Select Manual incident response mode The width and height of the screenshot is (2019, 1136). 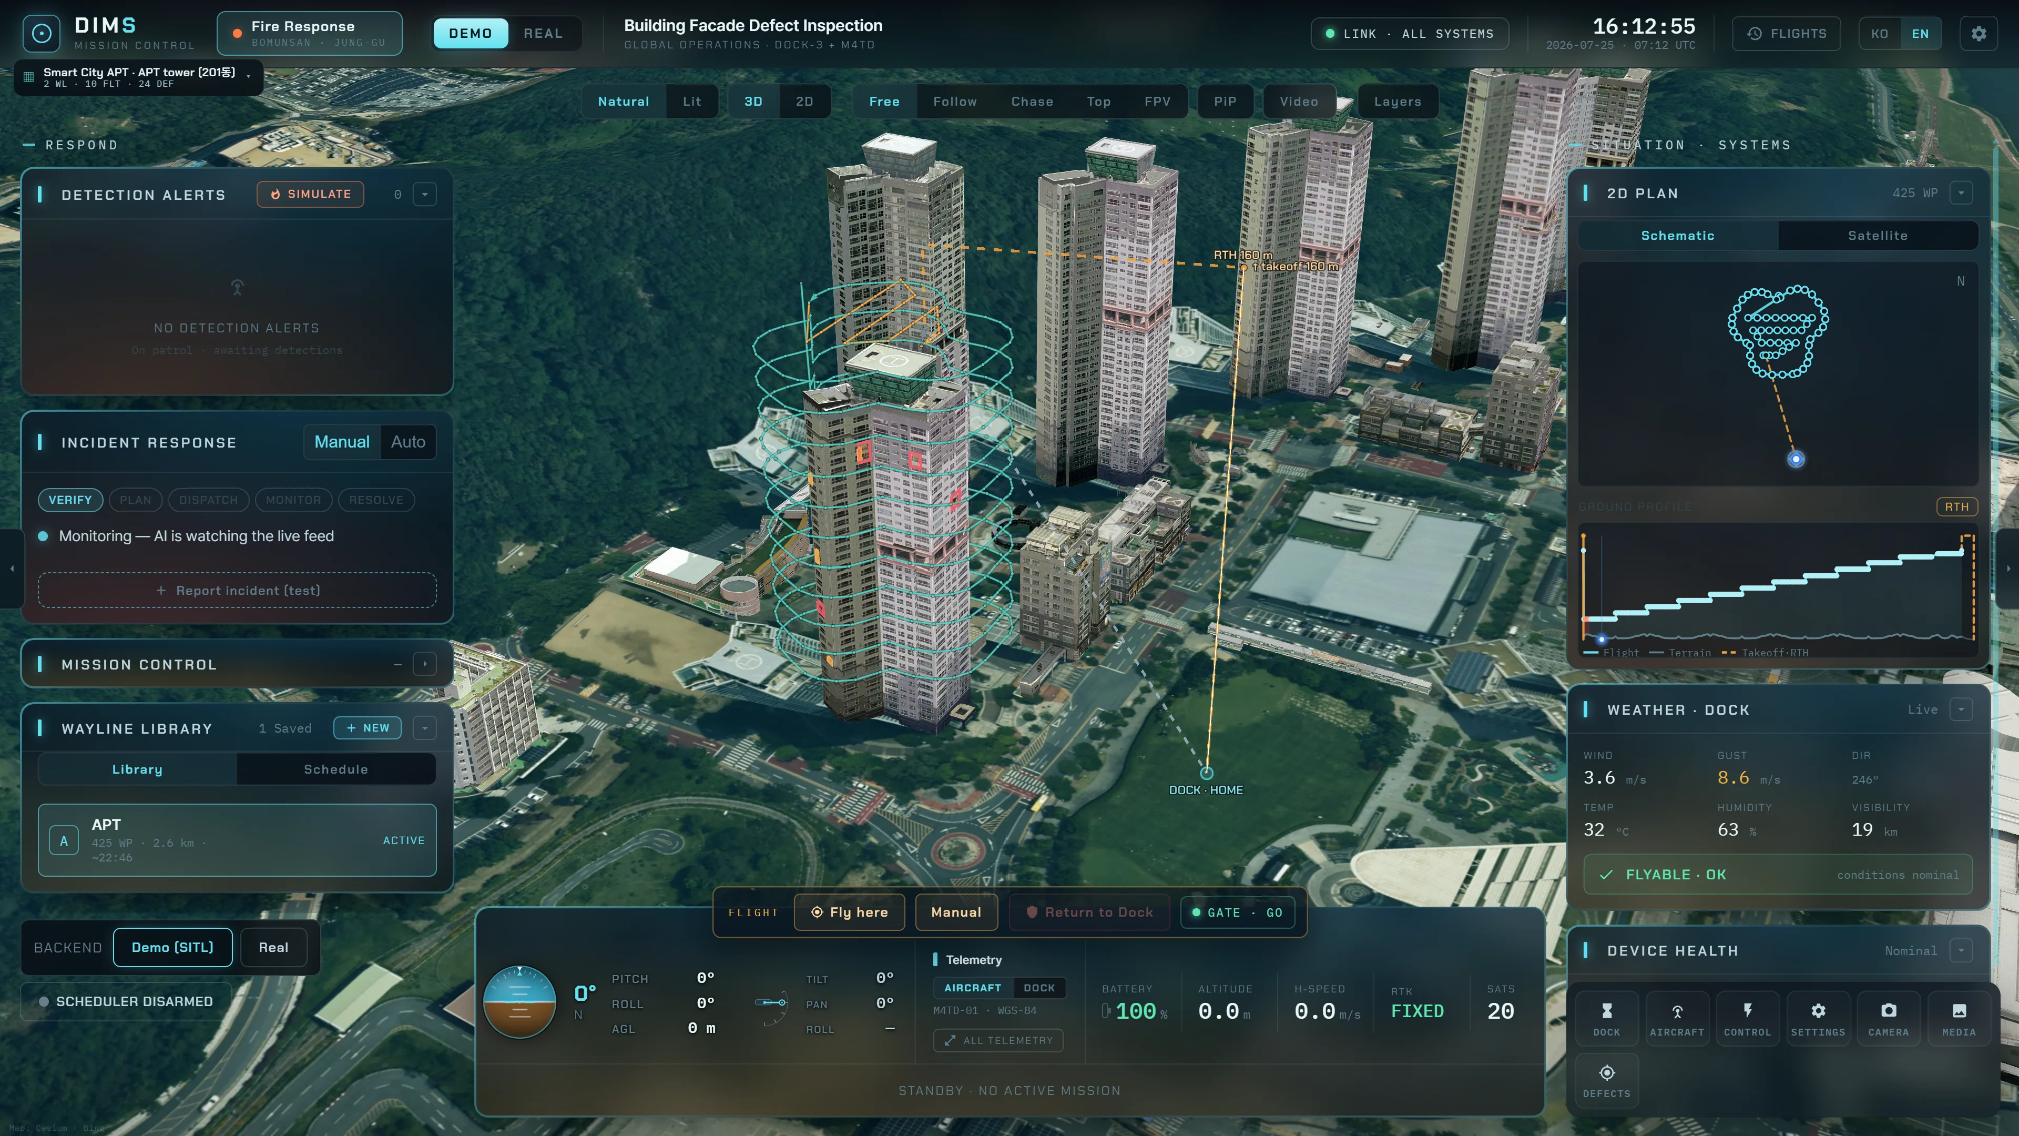tap(342, 442)
